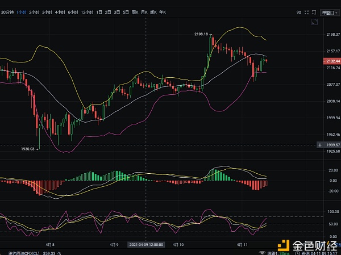
Task: Choose the 12小时 timeframe
Action: [87, 12]
